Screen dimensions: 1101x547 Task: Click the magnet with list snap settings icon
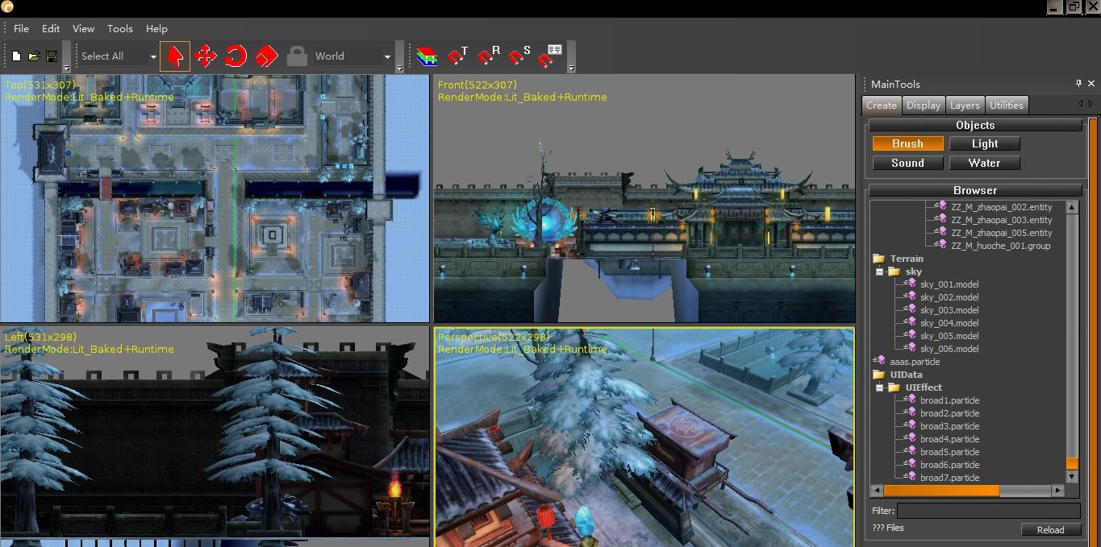pos(551,56)
